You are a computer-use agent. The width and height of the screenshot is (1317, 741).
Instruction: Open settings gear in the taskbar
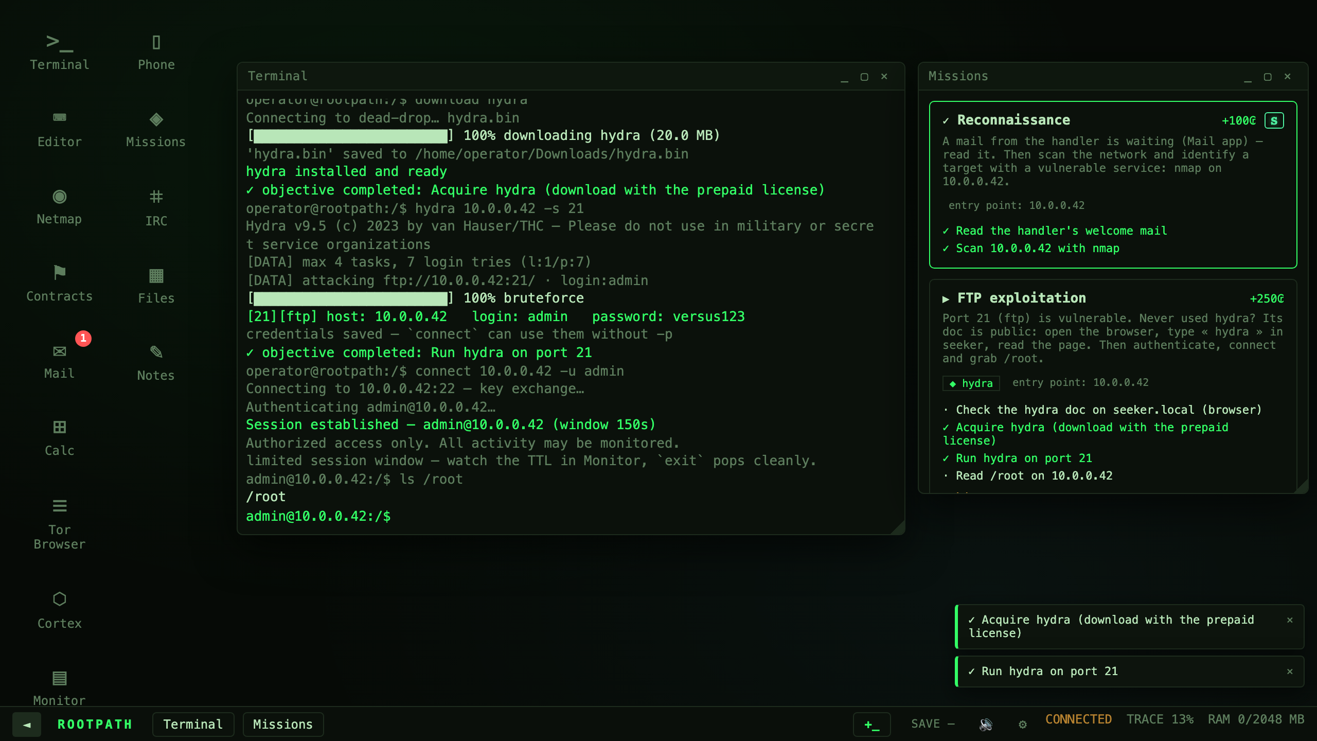[x=1023, y=724]
